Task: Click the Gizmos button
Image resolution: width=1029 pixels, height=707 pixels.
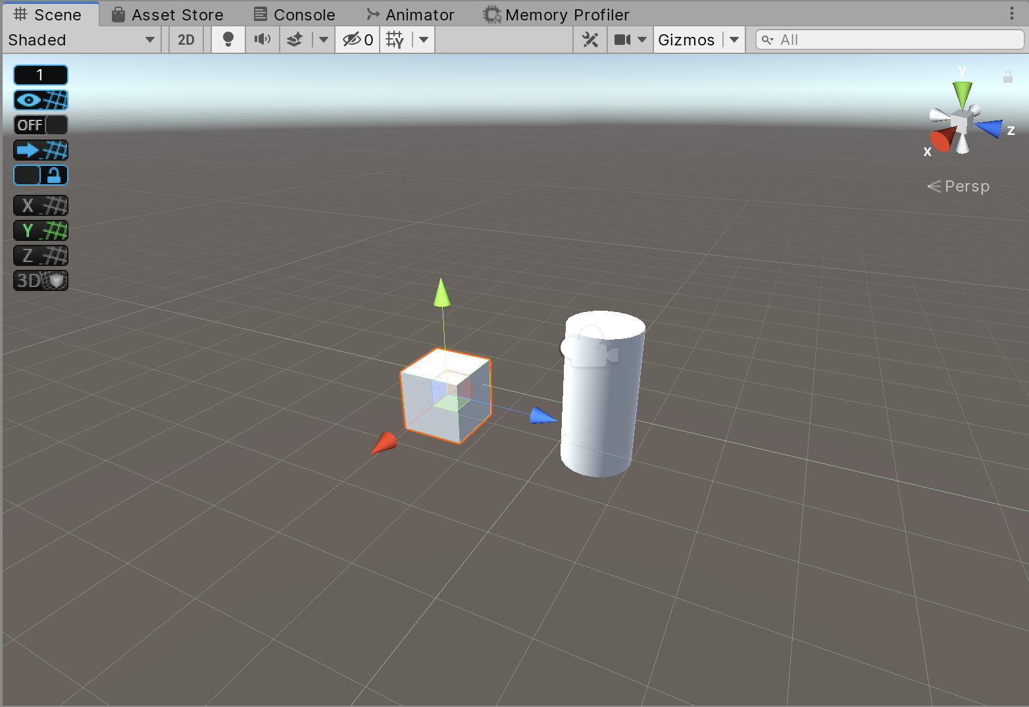Action: coord(686,40)
